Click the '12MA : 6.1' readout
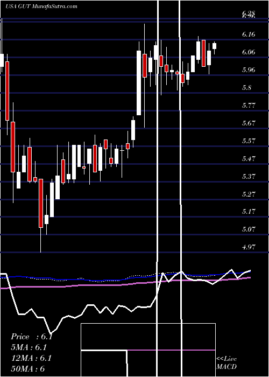The height and width of the screenshot is (377, 269). click(31, 358)
